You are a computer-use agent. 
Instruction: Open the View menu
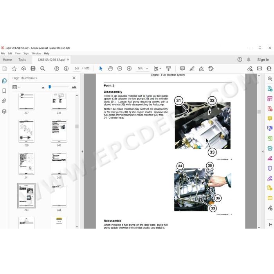point(18,53)
